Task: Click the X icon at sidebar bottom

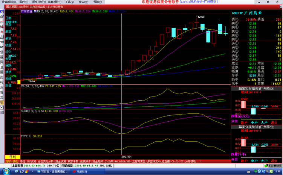Action: pyautogui.click(x=2, y=107)
